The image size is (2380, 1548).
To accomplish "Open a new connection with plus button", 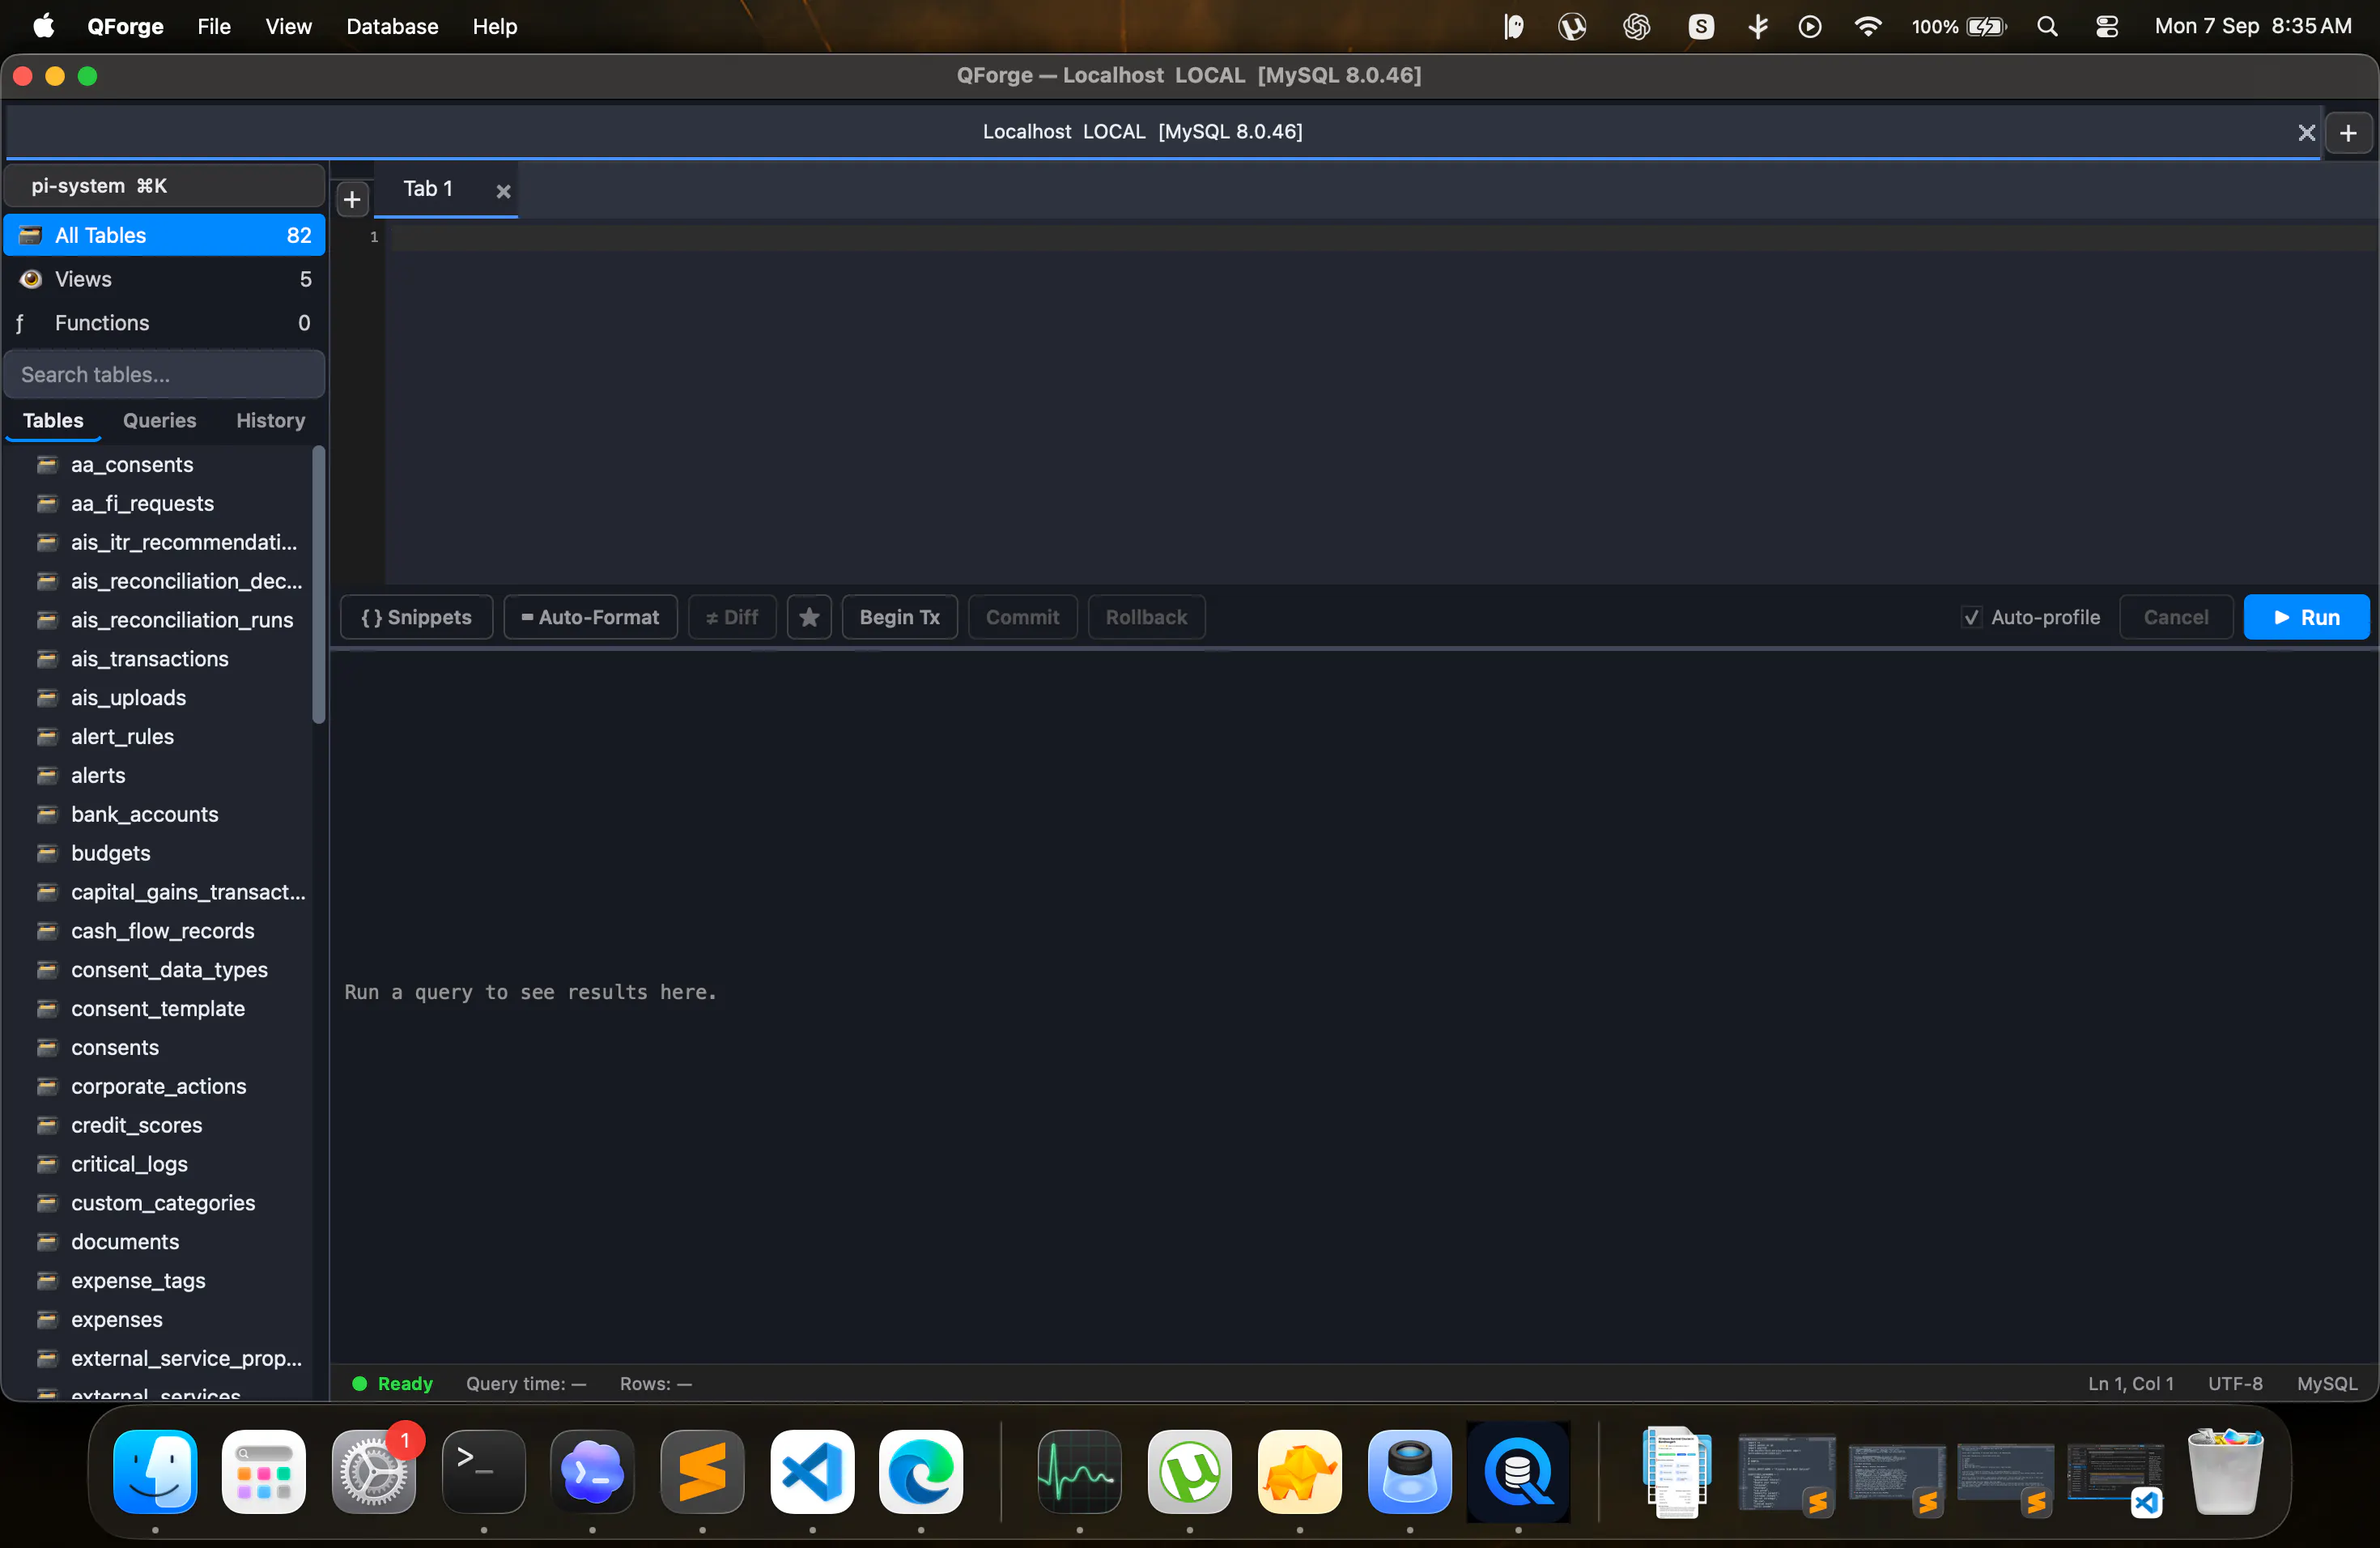I will (2348, 133).
